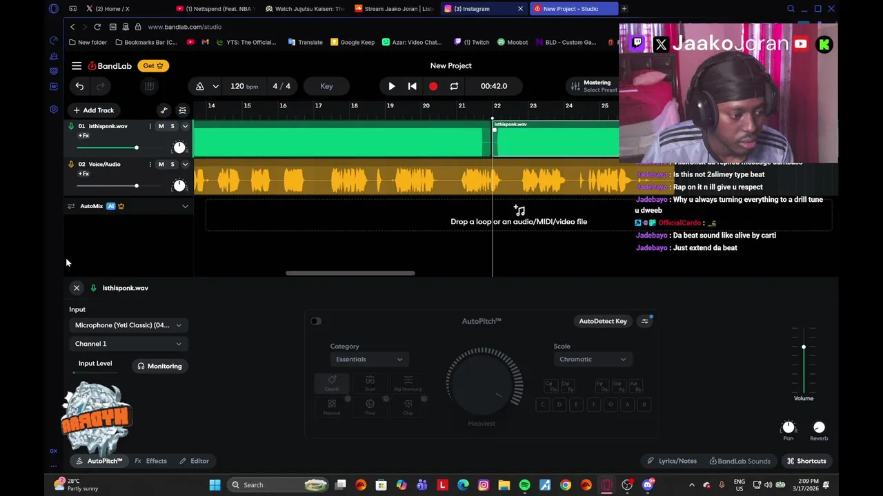Click the Pan knob in bottom panel
This screenshot has width=883, height=496.
coord(788,427)
